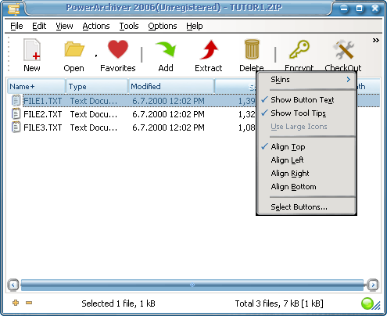Viewport: 387px width, 316px height.
Task: Click the Encrypt key icon
Action: click(299, 49)
